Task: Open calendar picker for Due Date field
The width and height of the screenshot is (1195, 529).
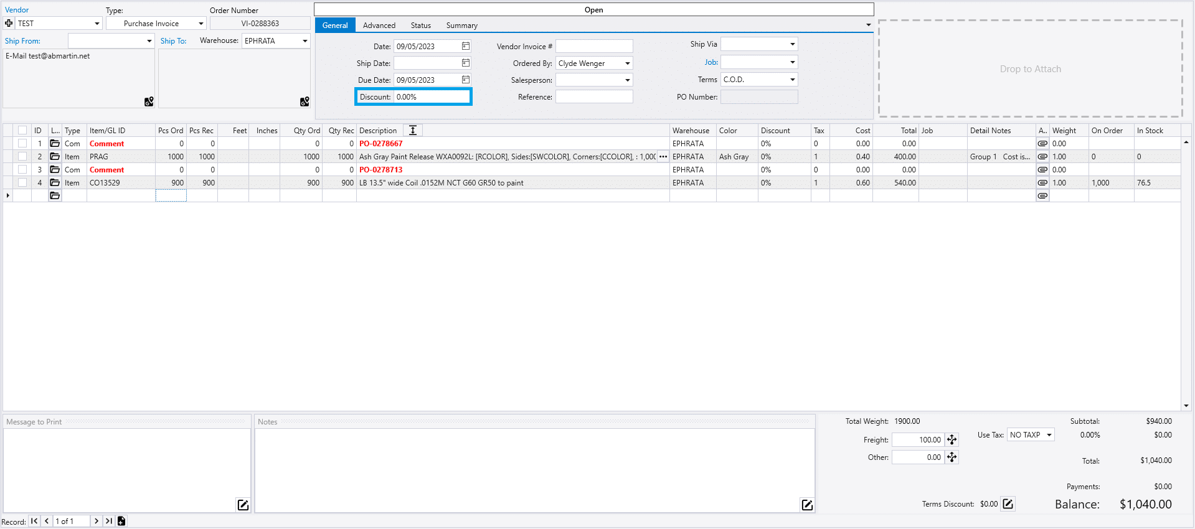Action: (x=465, y=80)
